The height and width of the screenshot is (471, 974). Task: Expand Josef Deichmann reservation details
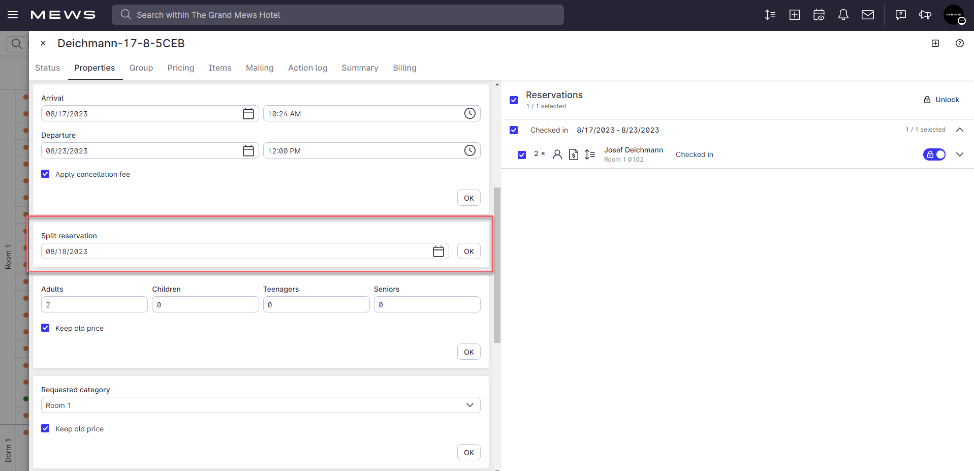959,154
